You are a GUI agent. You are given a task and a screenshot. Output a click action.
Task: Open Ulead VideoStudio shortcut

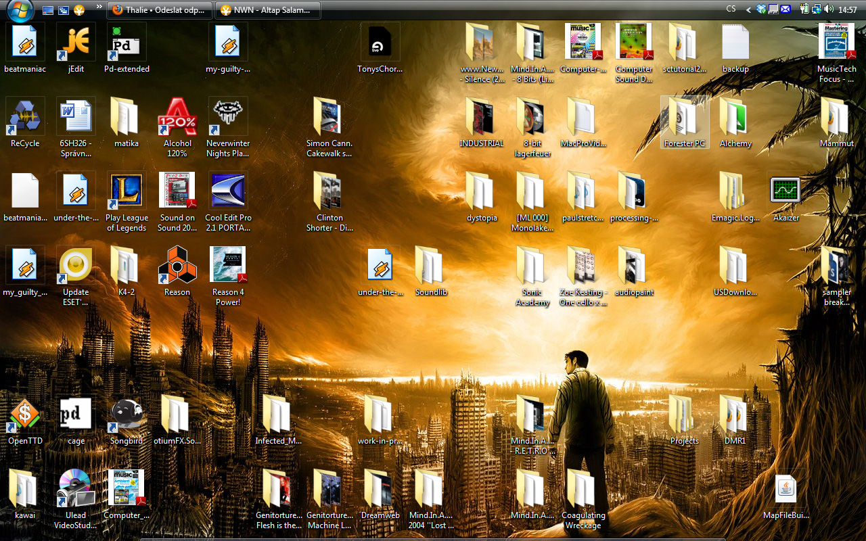pyautogui.click(x=76, y=489)
